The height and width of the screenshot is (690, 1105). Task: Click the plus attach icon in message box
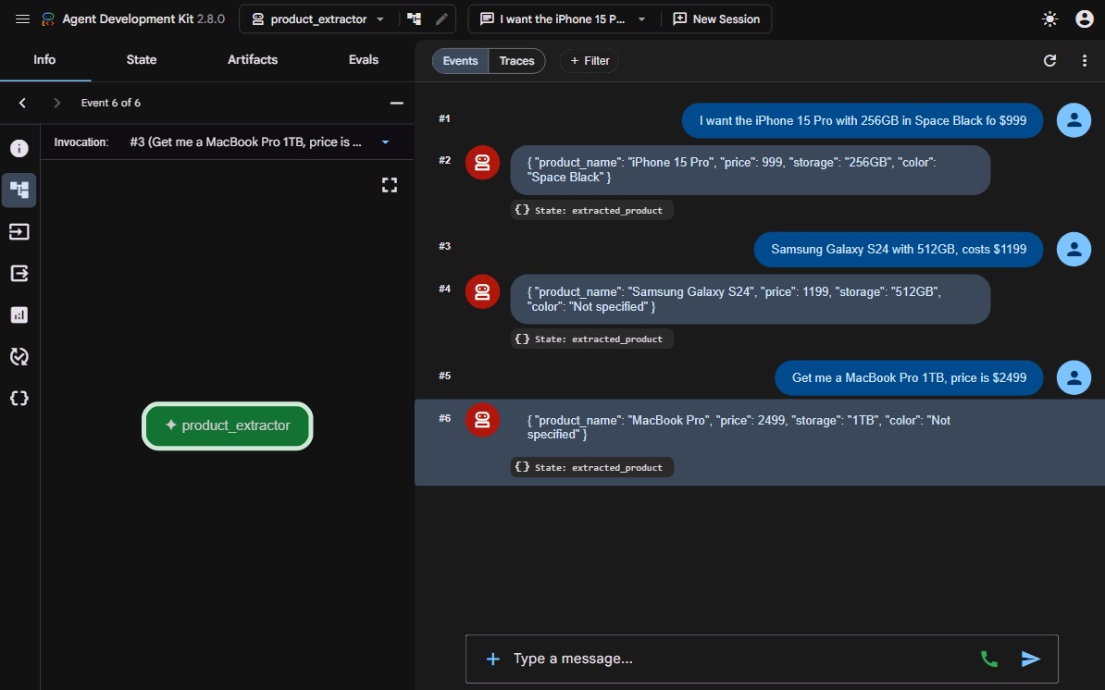(492, 659)
